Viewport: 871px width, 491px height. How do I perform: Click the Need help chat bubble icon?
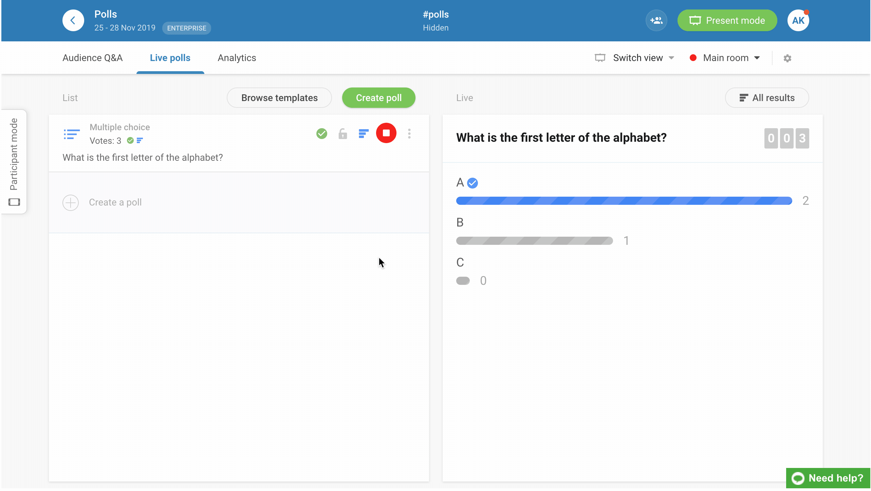(798, 478)
